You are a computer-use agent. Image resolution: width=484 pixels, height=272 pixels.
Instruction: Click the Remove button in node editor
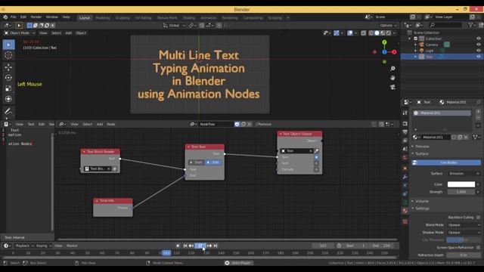[x=263, y=124]
